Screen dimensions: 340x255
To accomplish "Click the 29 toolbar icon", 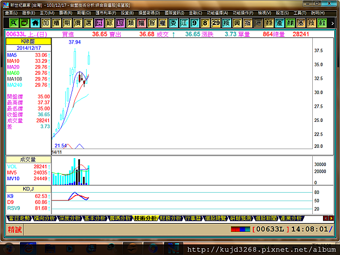I will point(215,23).
